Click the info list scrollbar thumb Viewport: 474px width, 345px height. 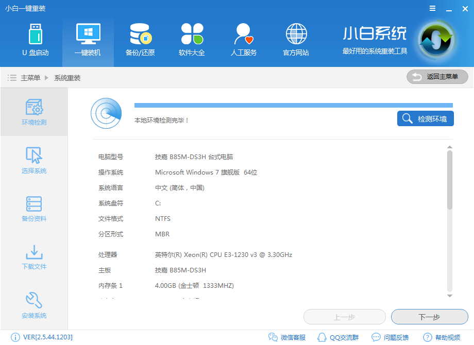point(450,180)
